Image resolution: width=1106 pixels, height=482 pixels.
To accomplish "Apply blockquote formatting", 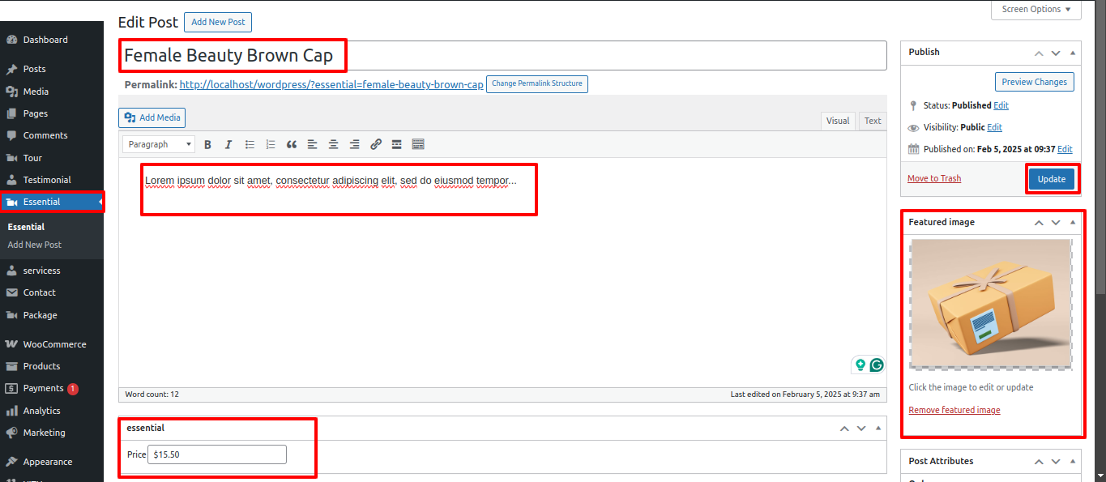I will point(292,144).
